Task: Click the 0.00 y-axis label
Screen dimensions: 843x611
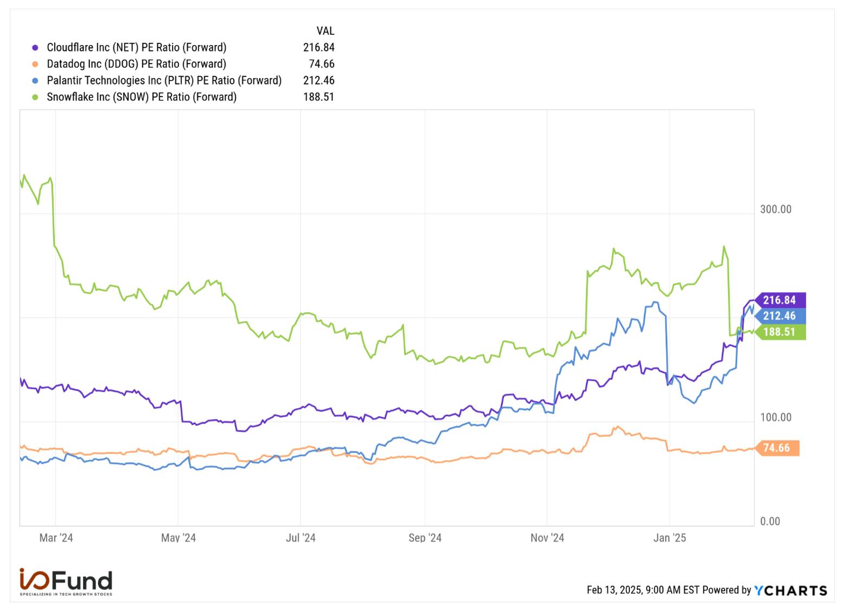Action: tap(770, 521)
